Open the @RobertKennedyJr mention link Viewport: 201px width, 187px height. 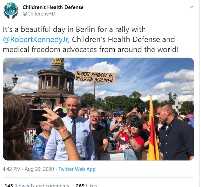(x=35, y=39)
